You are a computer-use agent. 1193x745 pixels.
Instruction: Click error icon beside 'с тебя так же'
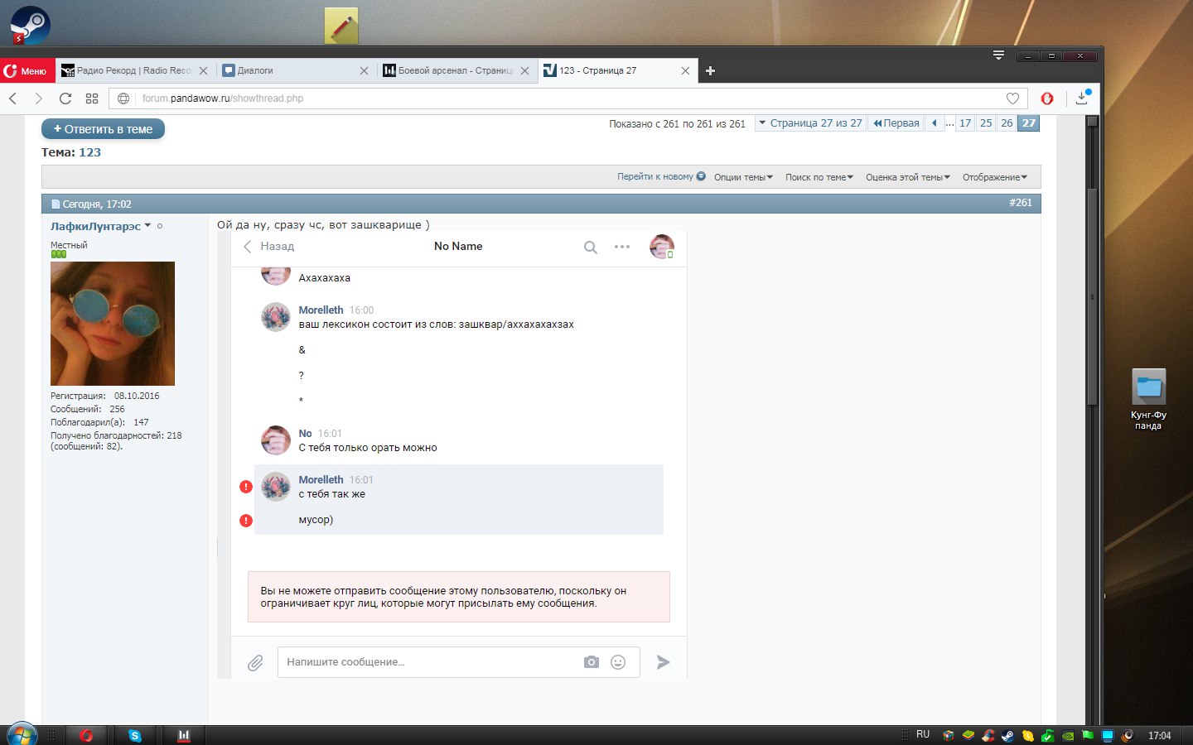point(246,487)
